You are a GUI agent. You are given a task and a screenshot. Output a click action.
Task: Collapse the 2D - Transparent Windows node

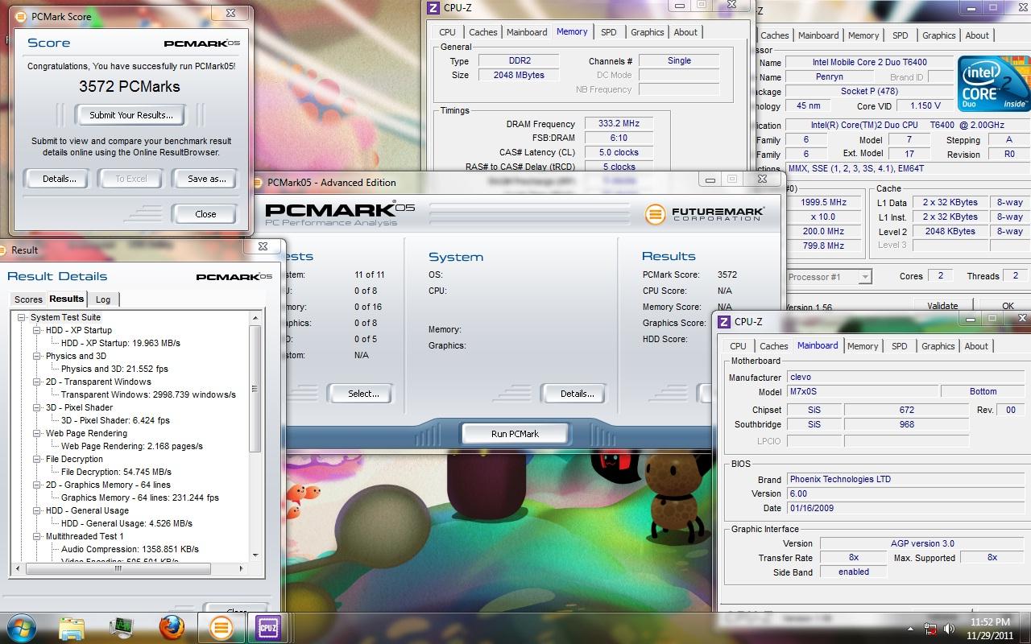[x=37, y=382]
